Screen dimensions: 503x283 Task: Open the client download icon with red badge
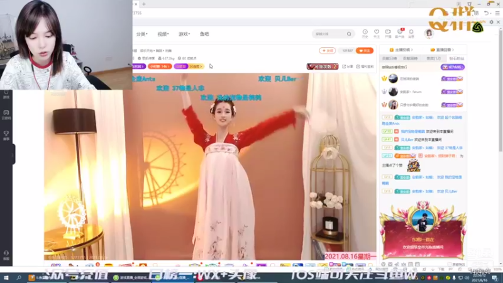400,32
